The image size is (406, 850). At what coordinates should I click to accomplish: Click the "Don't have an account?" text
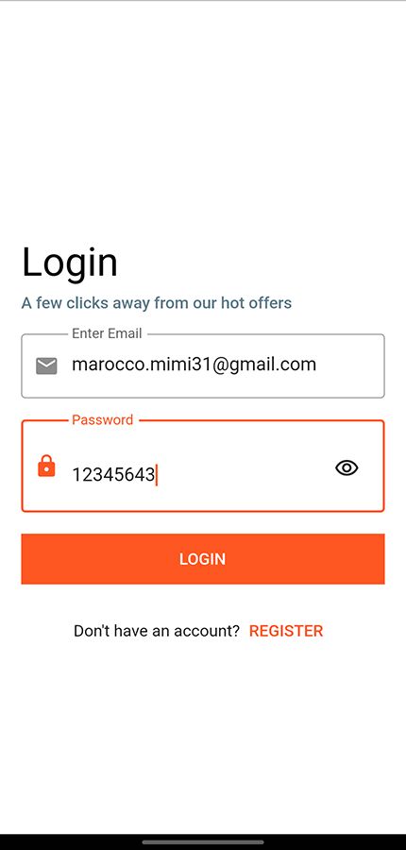click(157, 631)
